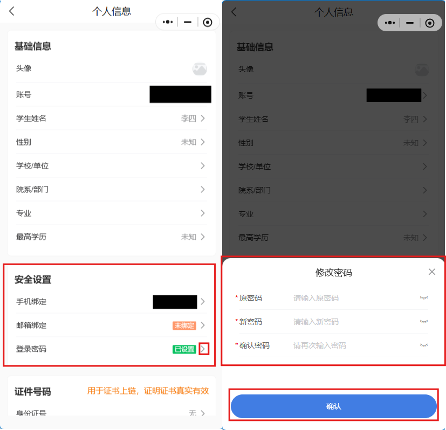Open the mini program more options menu in left panel
446x430 pixels.
[x=168, y=22]
